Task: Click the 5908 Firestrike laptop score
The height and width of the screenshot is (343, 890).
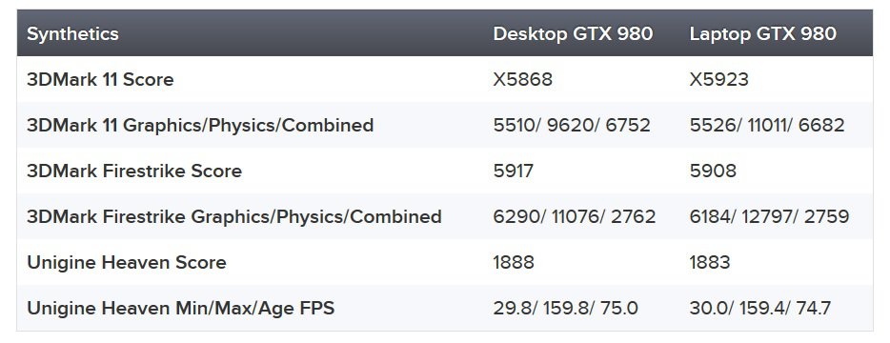Action: click(713, 171)
